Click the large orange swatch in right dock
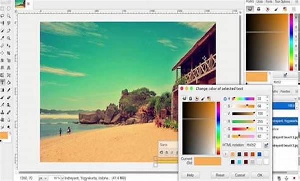This screenshot has height=181, width=300. [257, 77]
